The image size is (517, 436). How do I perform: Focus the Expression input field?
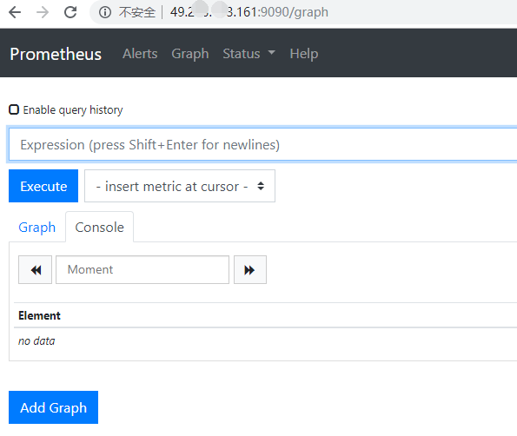pos(262,145)
